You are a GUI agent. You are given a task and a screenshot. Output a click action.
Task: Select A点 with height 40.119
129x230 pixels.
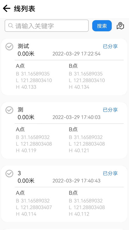point(34,140)
